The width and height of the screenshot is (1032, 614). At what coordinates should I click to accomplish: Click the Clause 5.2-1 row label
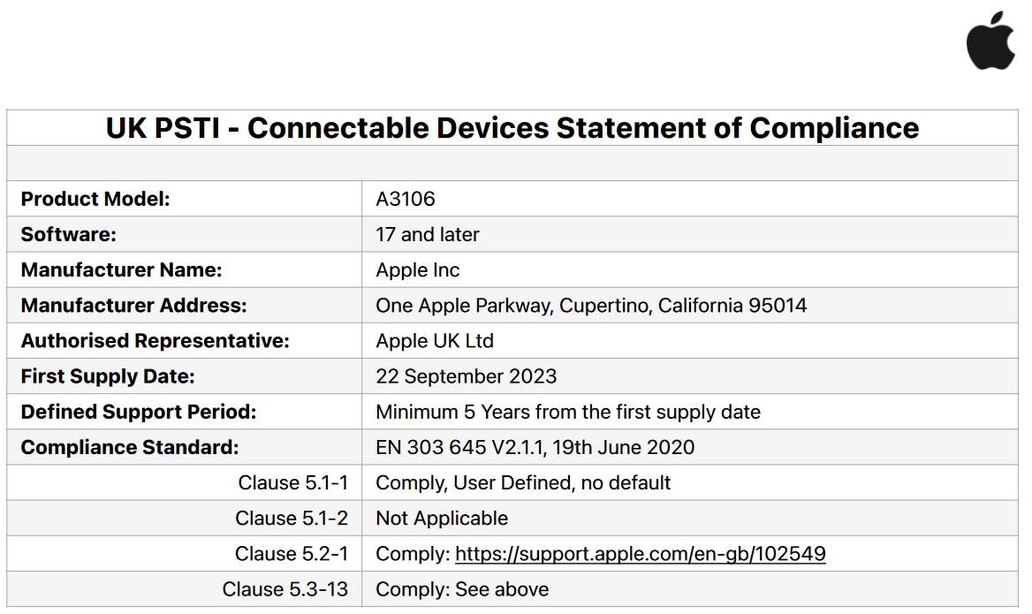pyautogui.click(x=292, y=553)
